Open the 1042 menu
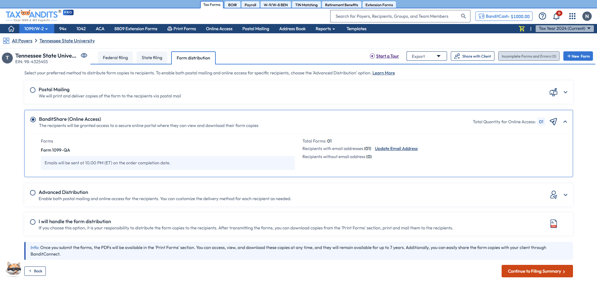Image resolution: width=597 pixels, height=282 pixels. (81, 29)
